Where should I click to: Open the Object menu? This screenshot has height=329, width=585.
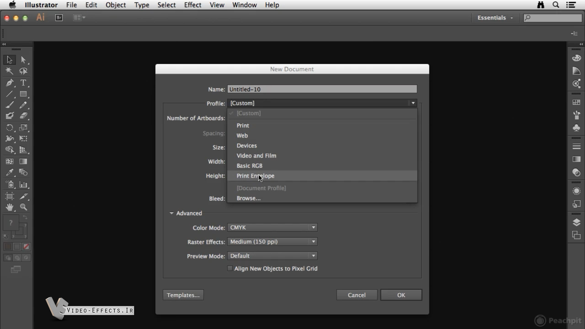pos(116,5)
